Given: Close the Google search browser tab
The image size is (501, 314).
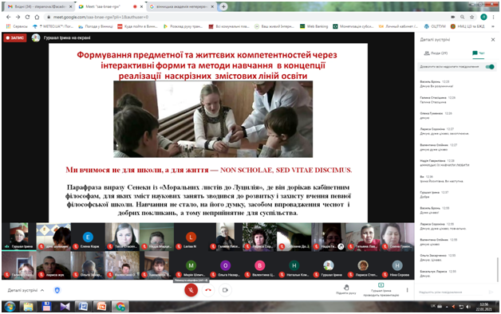Looking at the screenshot, I should pos(212,6).
